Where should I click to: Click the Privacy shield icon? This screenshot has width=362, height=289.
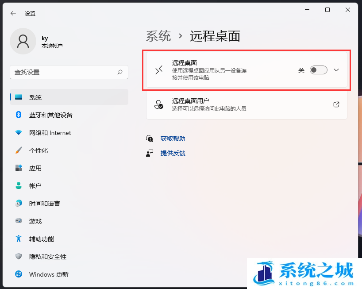pos(19,256)
